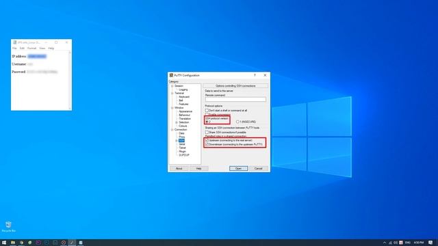Select the highlighted SSH tree item
Viewport: 438px width, 246px height.
coord(181,140)
